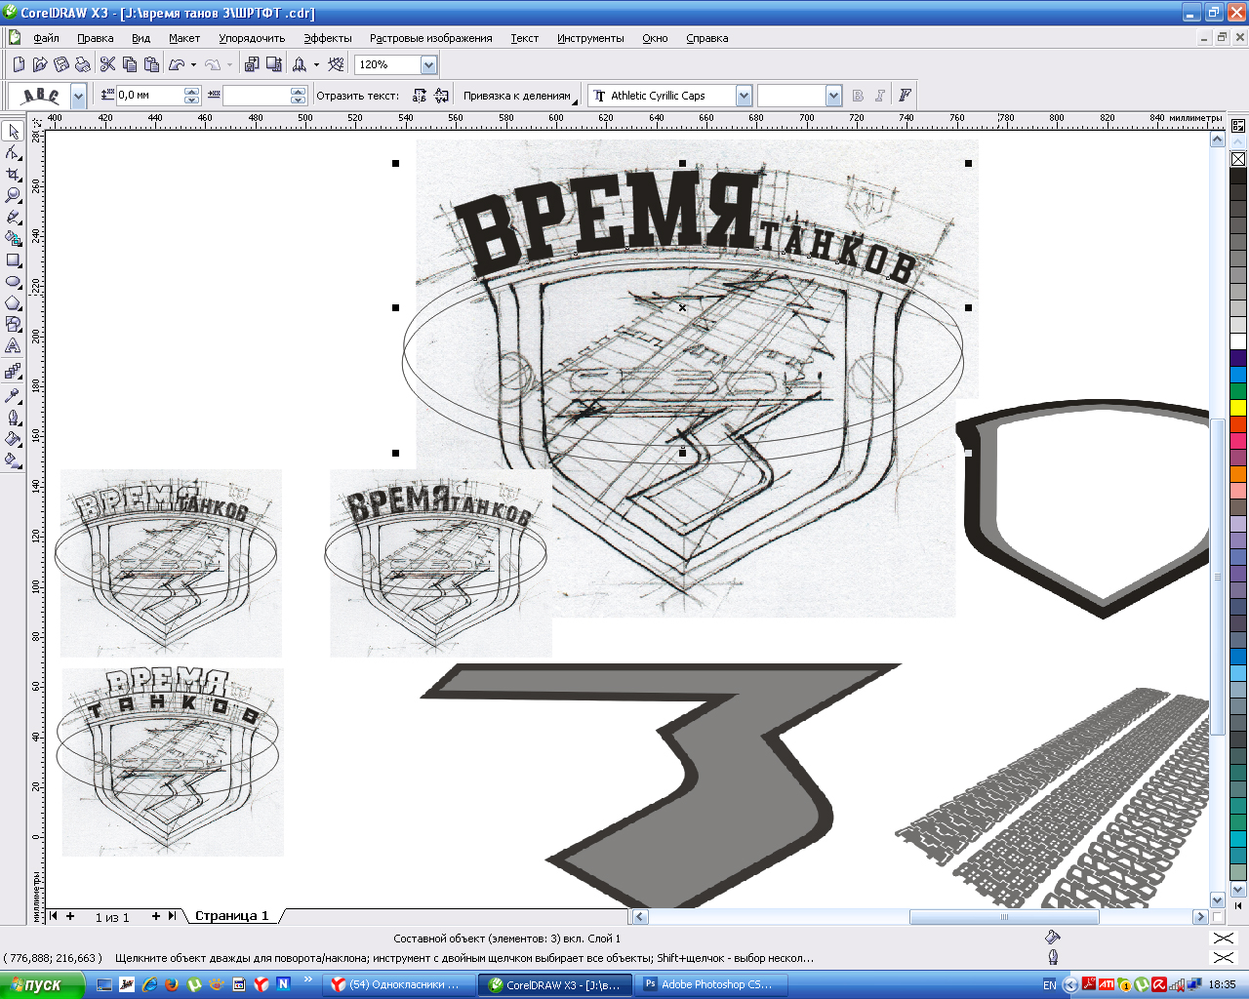Click the horizontal scrollbar thumb
1249x999 pixels.
tap(1004, 917)
